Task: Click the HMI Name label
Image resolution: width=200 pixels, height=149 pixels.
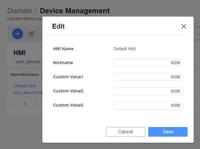Action: pos(63,49)
